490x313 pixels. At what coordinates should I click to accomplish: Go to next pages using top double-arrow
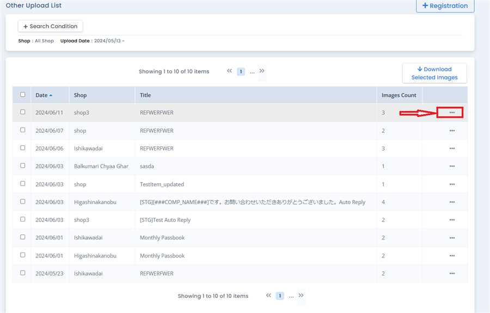click(x=262, y=71)
